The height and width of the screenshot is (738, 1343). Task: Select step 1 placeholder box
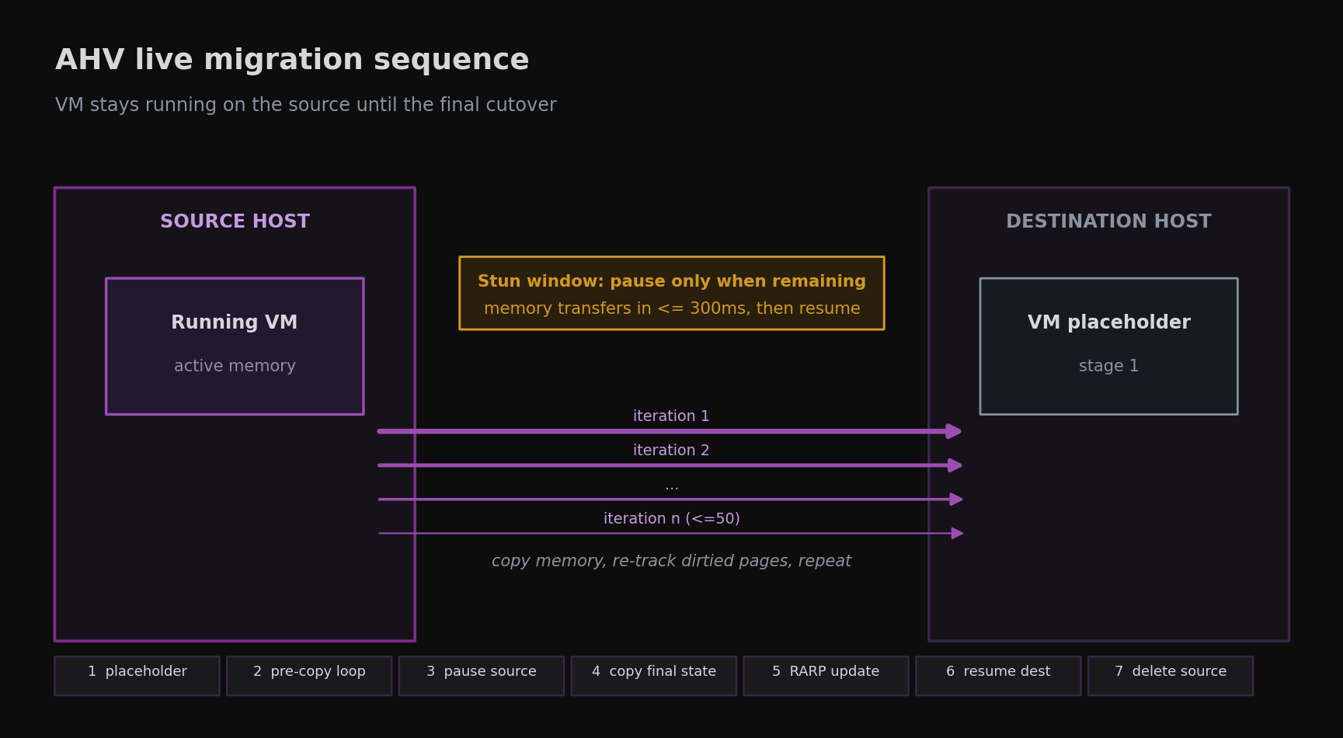click(x=137, y=676)
